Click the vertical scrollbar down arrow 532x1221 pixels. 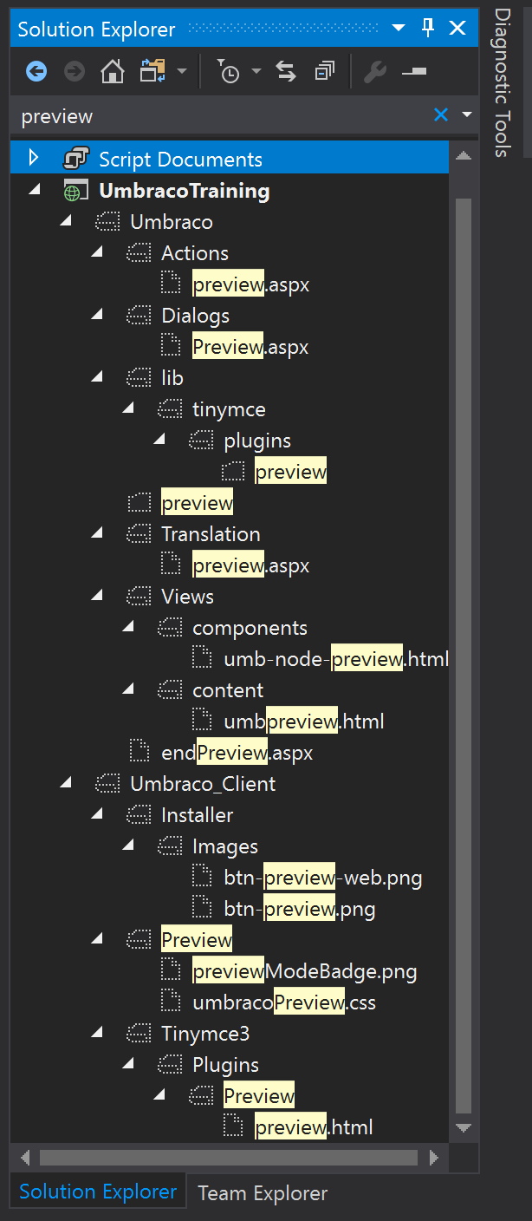pyautogui.click(x=464, y=1127)
